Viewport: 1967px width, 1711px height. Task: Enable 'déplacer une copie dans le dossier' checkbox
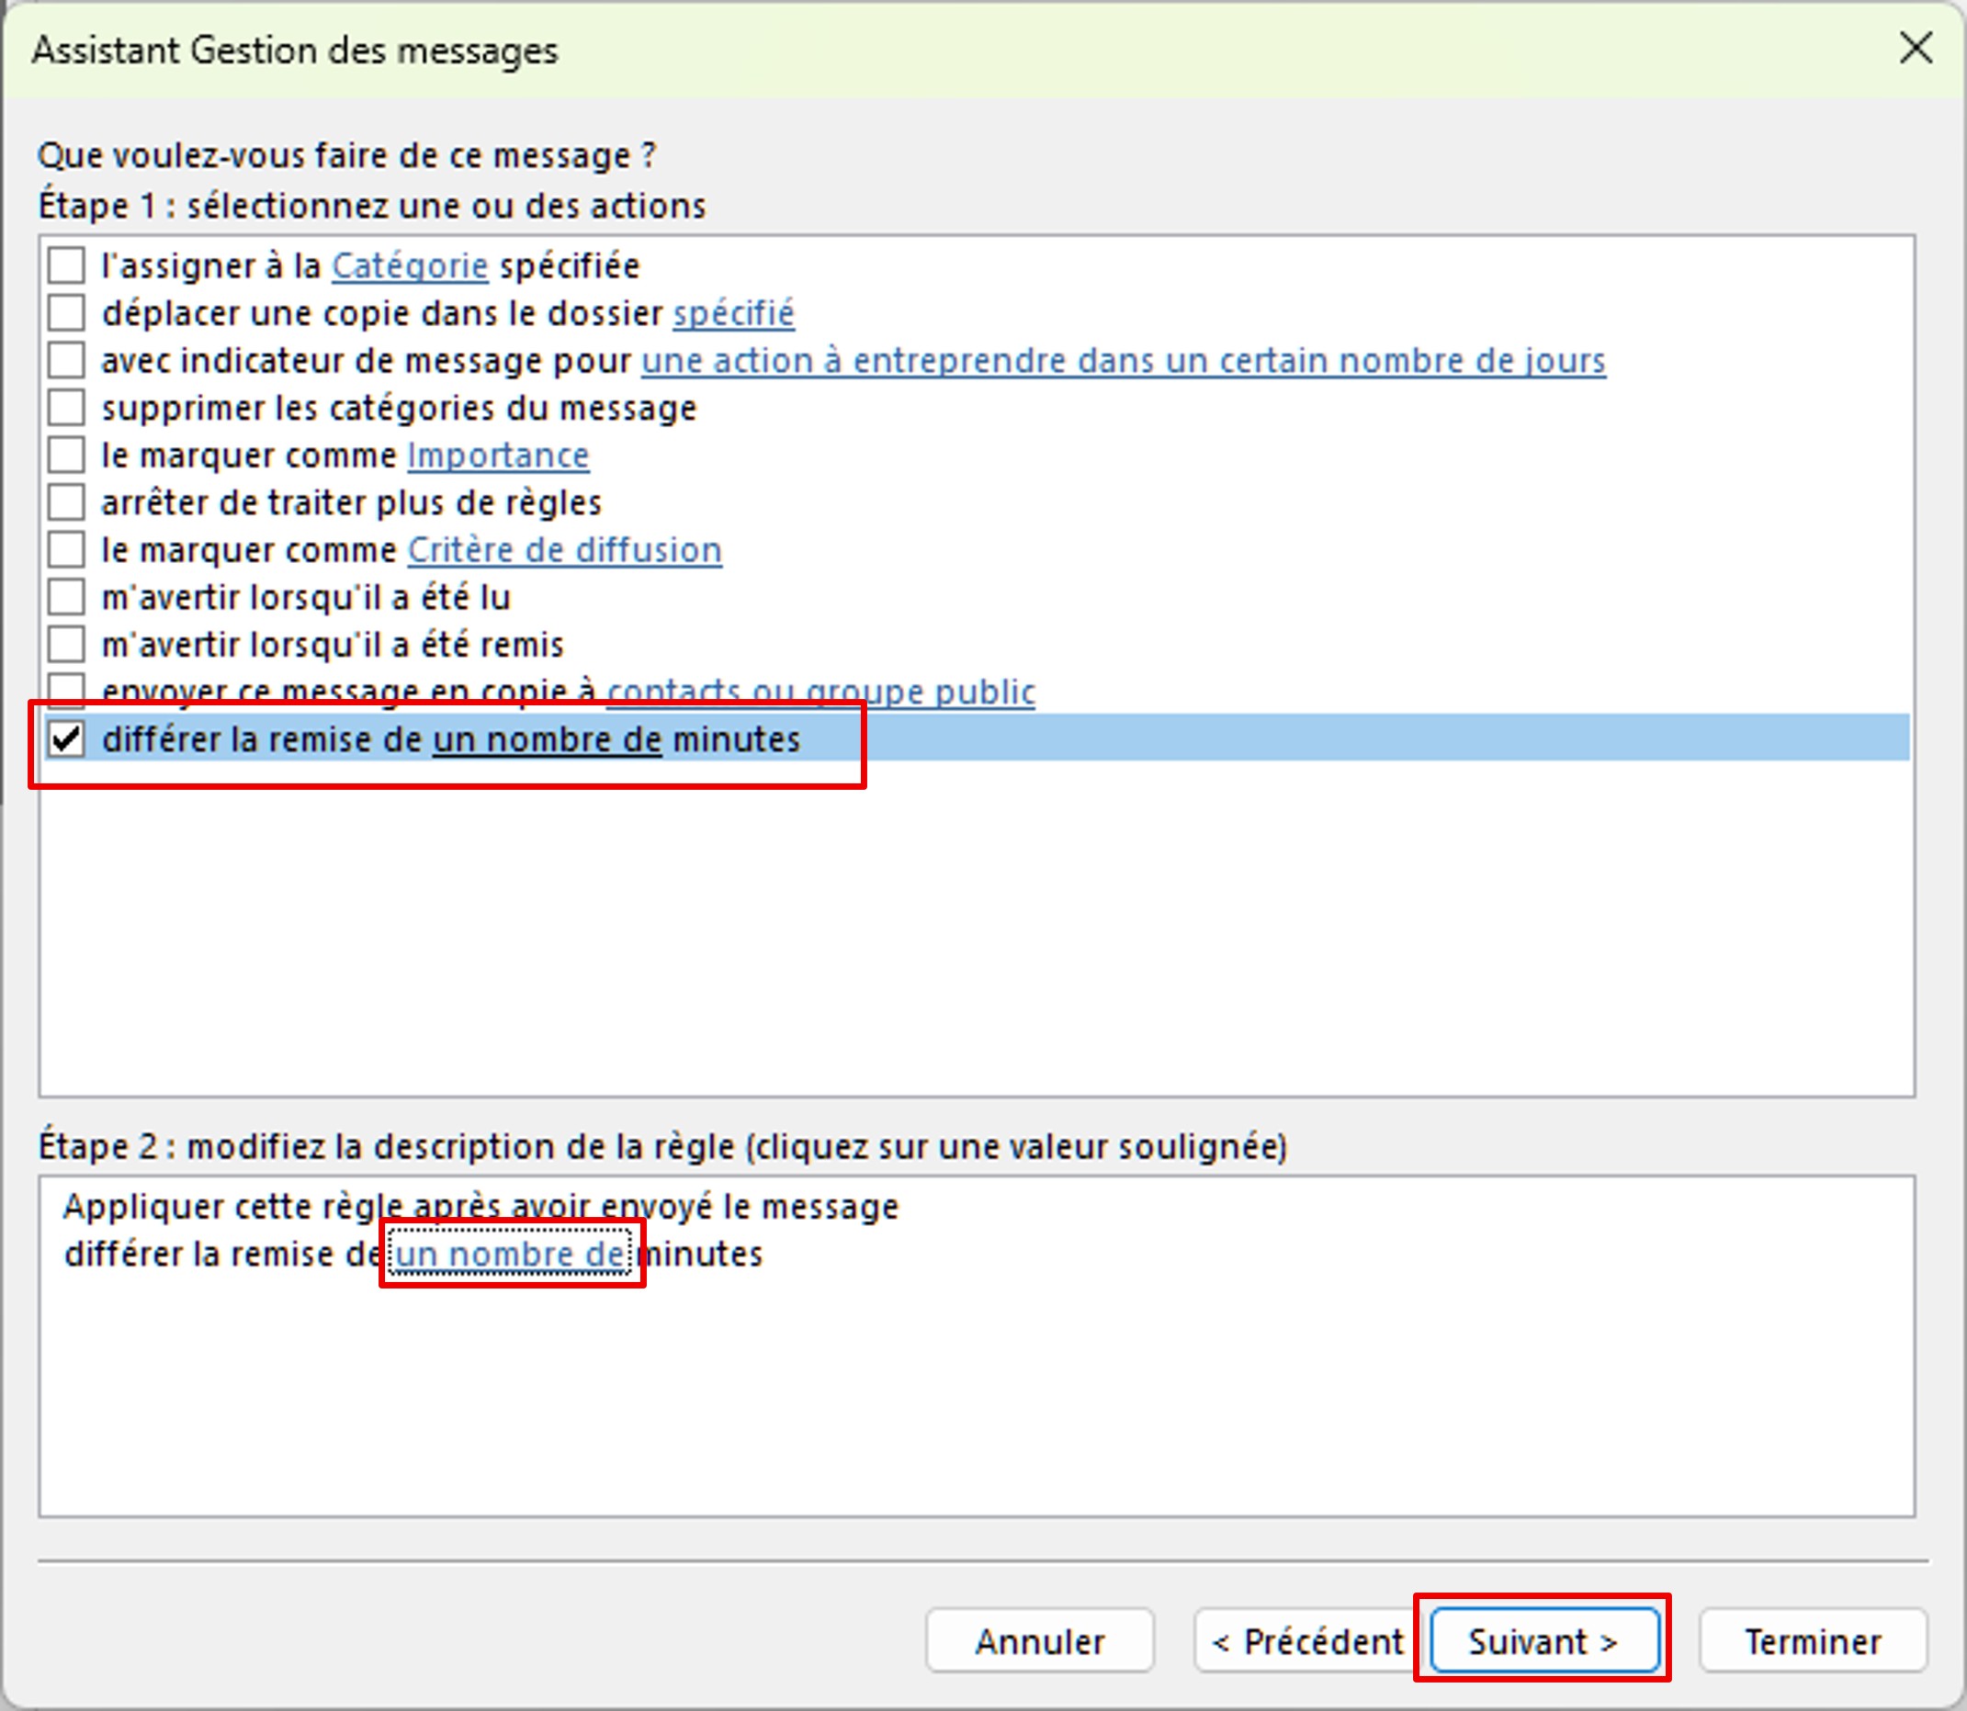point(66,313)
